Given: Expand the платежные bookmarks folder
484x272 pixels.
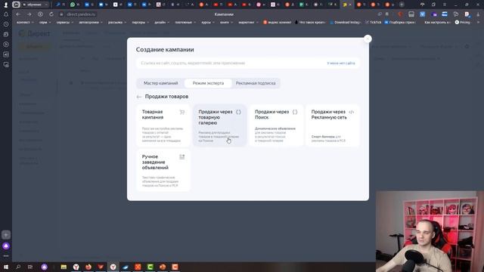Looking at the screenshot, I should click(x=185, y=22).
